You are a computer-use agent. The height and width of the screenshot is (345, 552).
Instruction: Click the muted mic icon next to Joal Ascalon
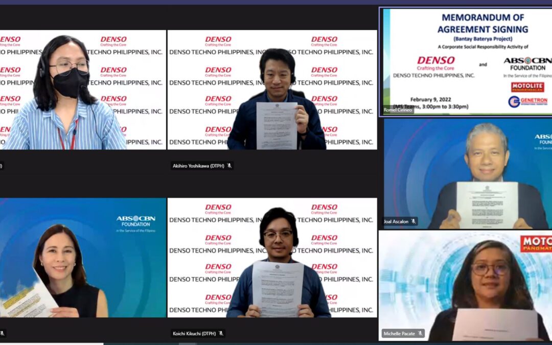(413, 221)
